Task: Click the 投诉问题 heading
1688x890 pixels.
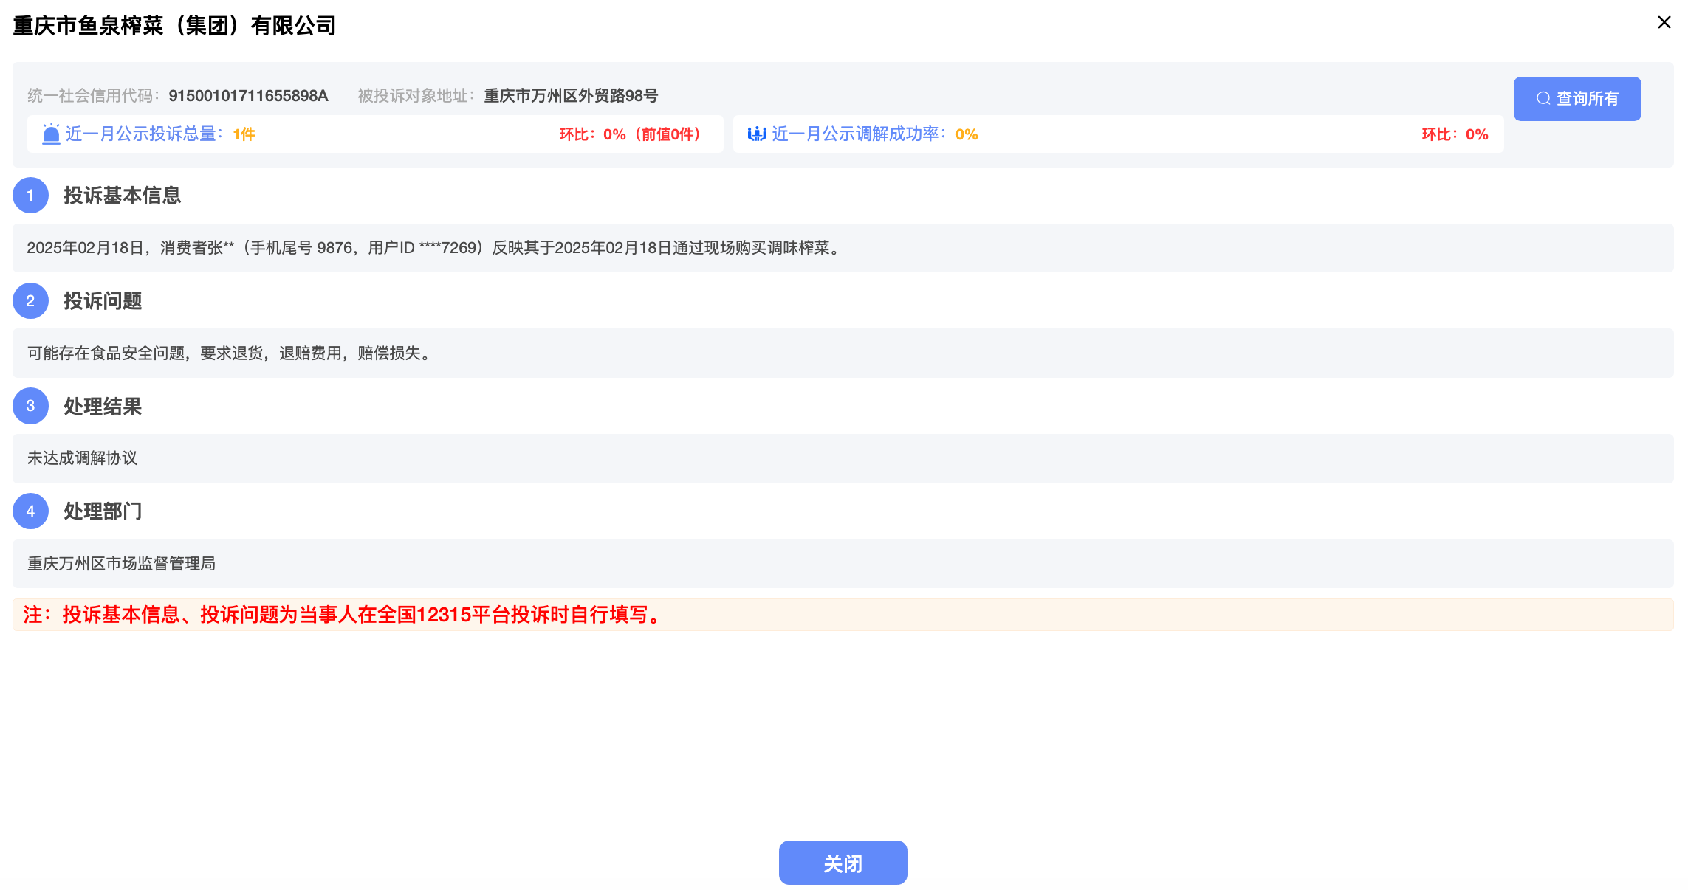Action: point(103,301)
